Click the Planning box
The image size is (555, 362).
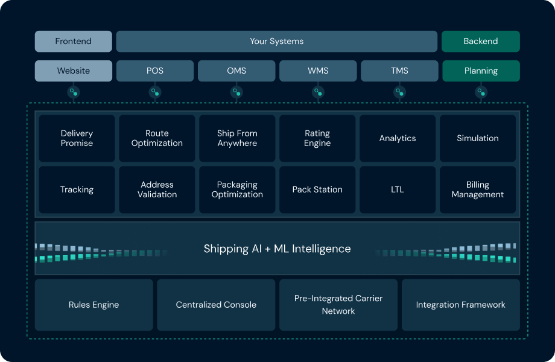coord(481,71)
